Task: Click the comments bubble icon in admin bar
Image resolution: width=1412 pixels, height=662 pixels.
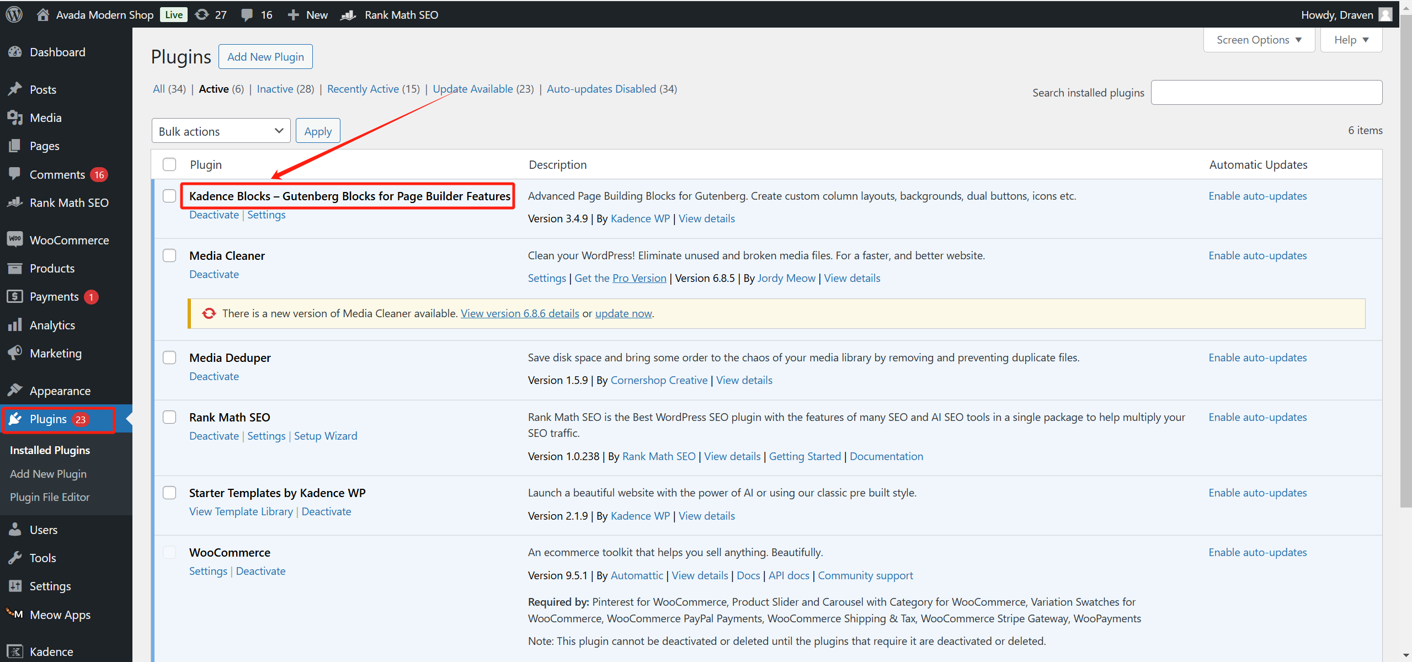Action: [x=247, y=15]
